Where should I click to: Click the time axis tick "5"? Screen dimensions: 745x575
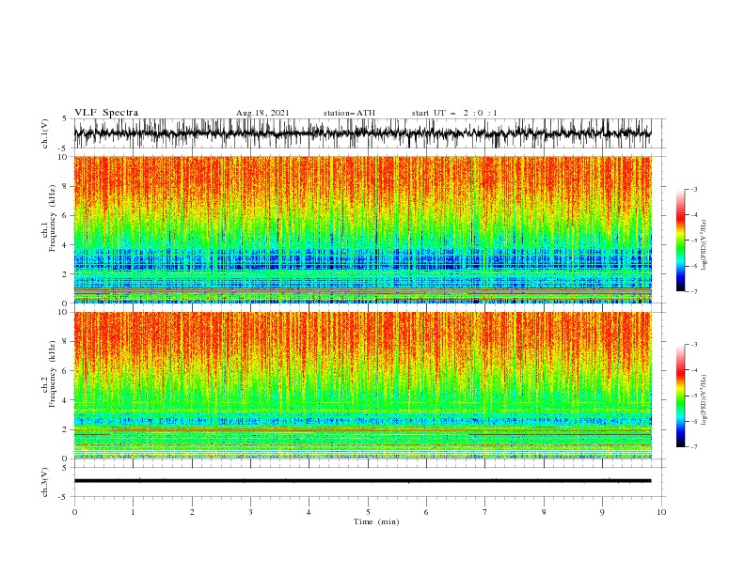(368, 512)
